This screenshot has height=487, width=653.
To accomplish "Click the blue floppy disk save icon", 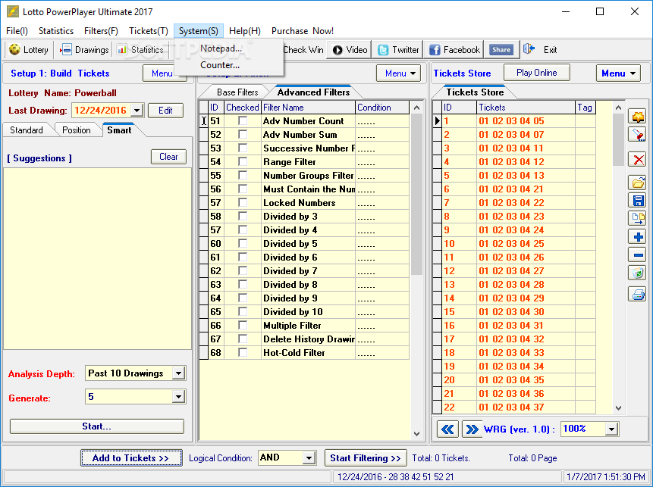I will click(x=638, y=201).
